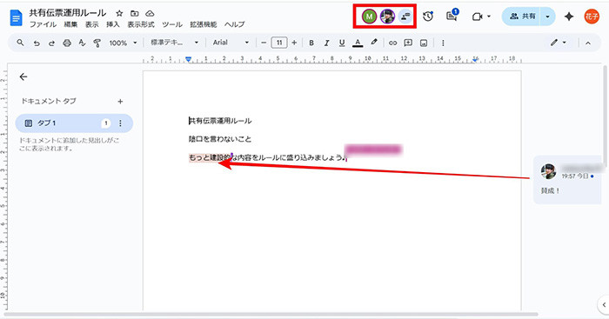Click the right indent marker on ruler
Viewport: 609px width, 319px height.
click(x=475, y=59)
